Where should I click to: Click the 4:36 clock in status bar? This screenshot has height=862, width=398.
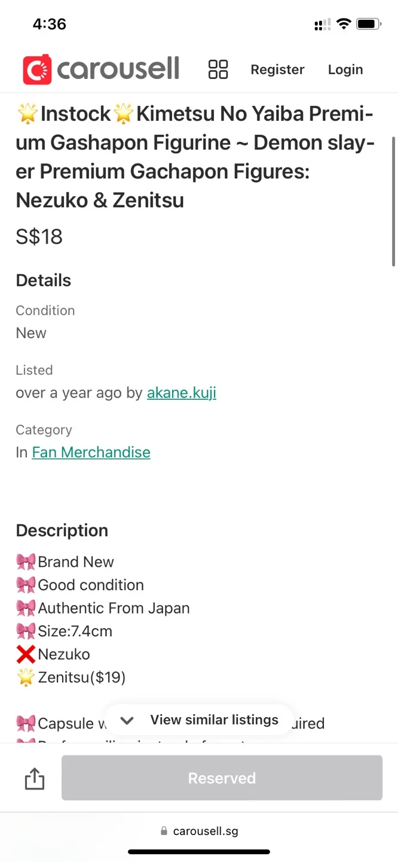(x=49, y=23)
